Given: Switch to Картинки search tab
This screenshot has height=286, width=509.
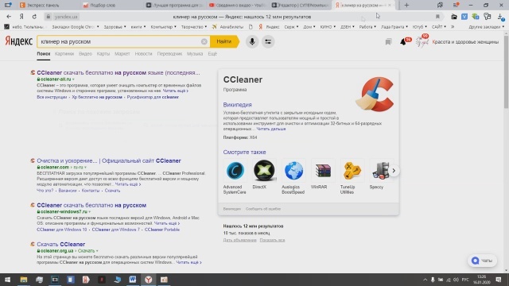Looking at the screenshot, I should pos(64,54).
